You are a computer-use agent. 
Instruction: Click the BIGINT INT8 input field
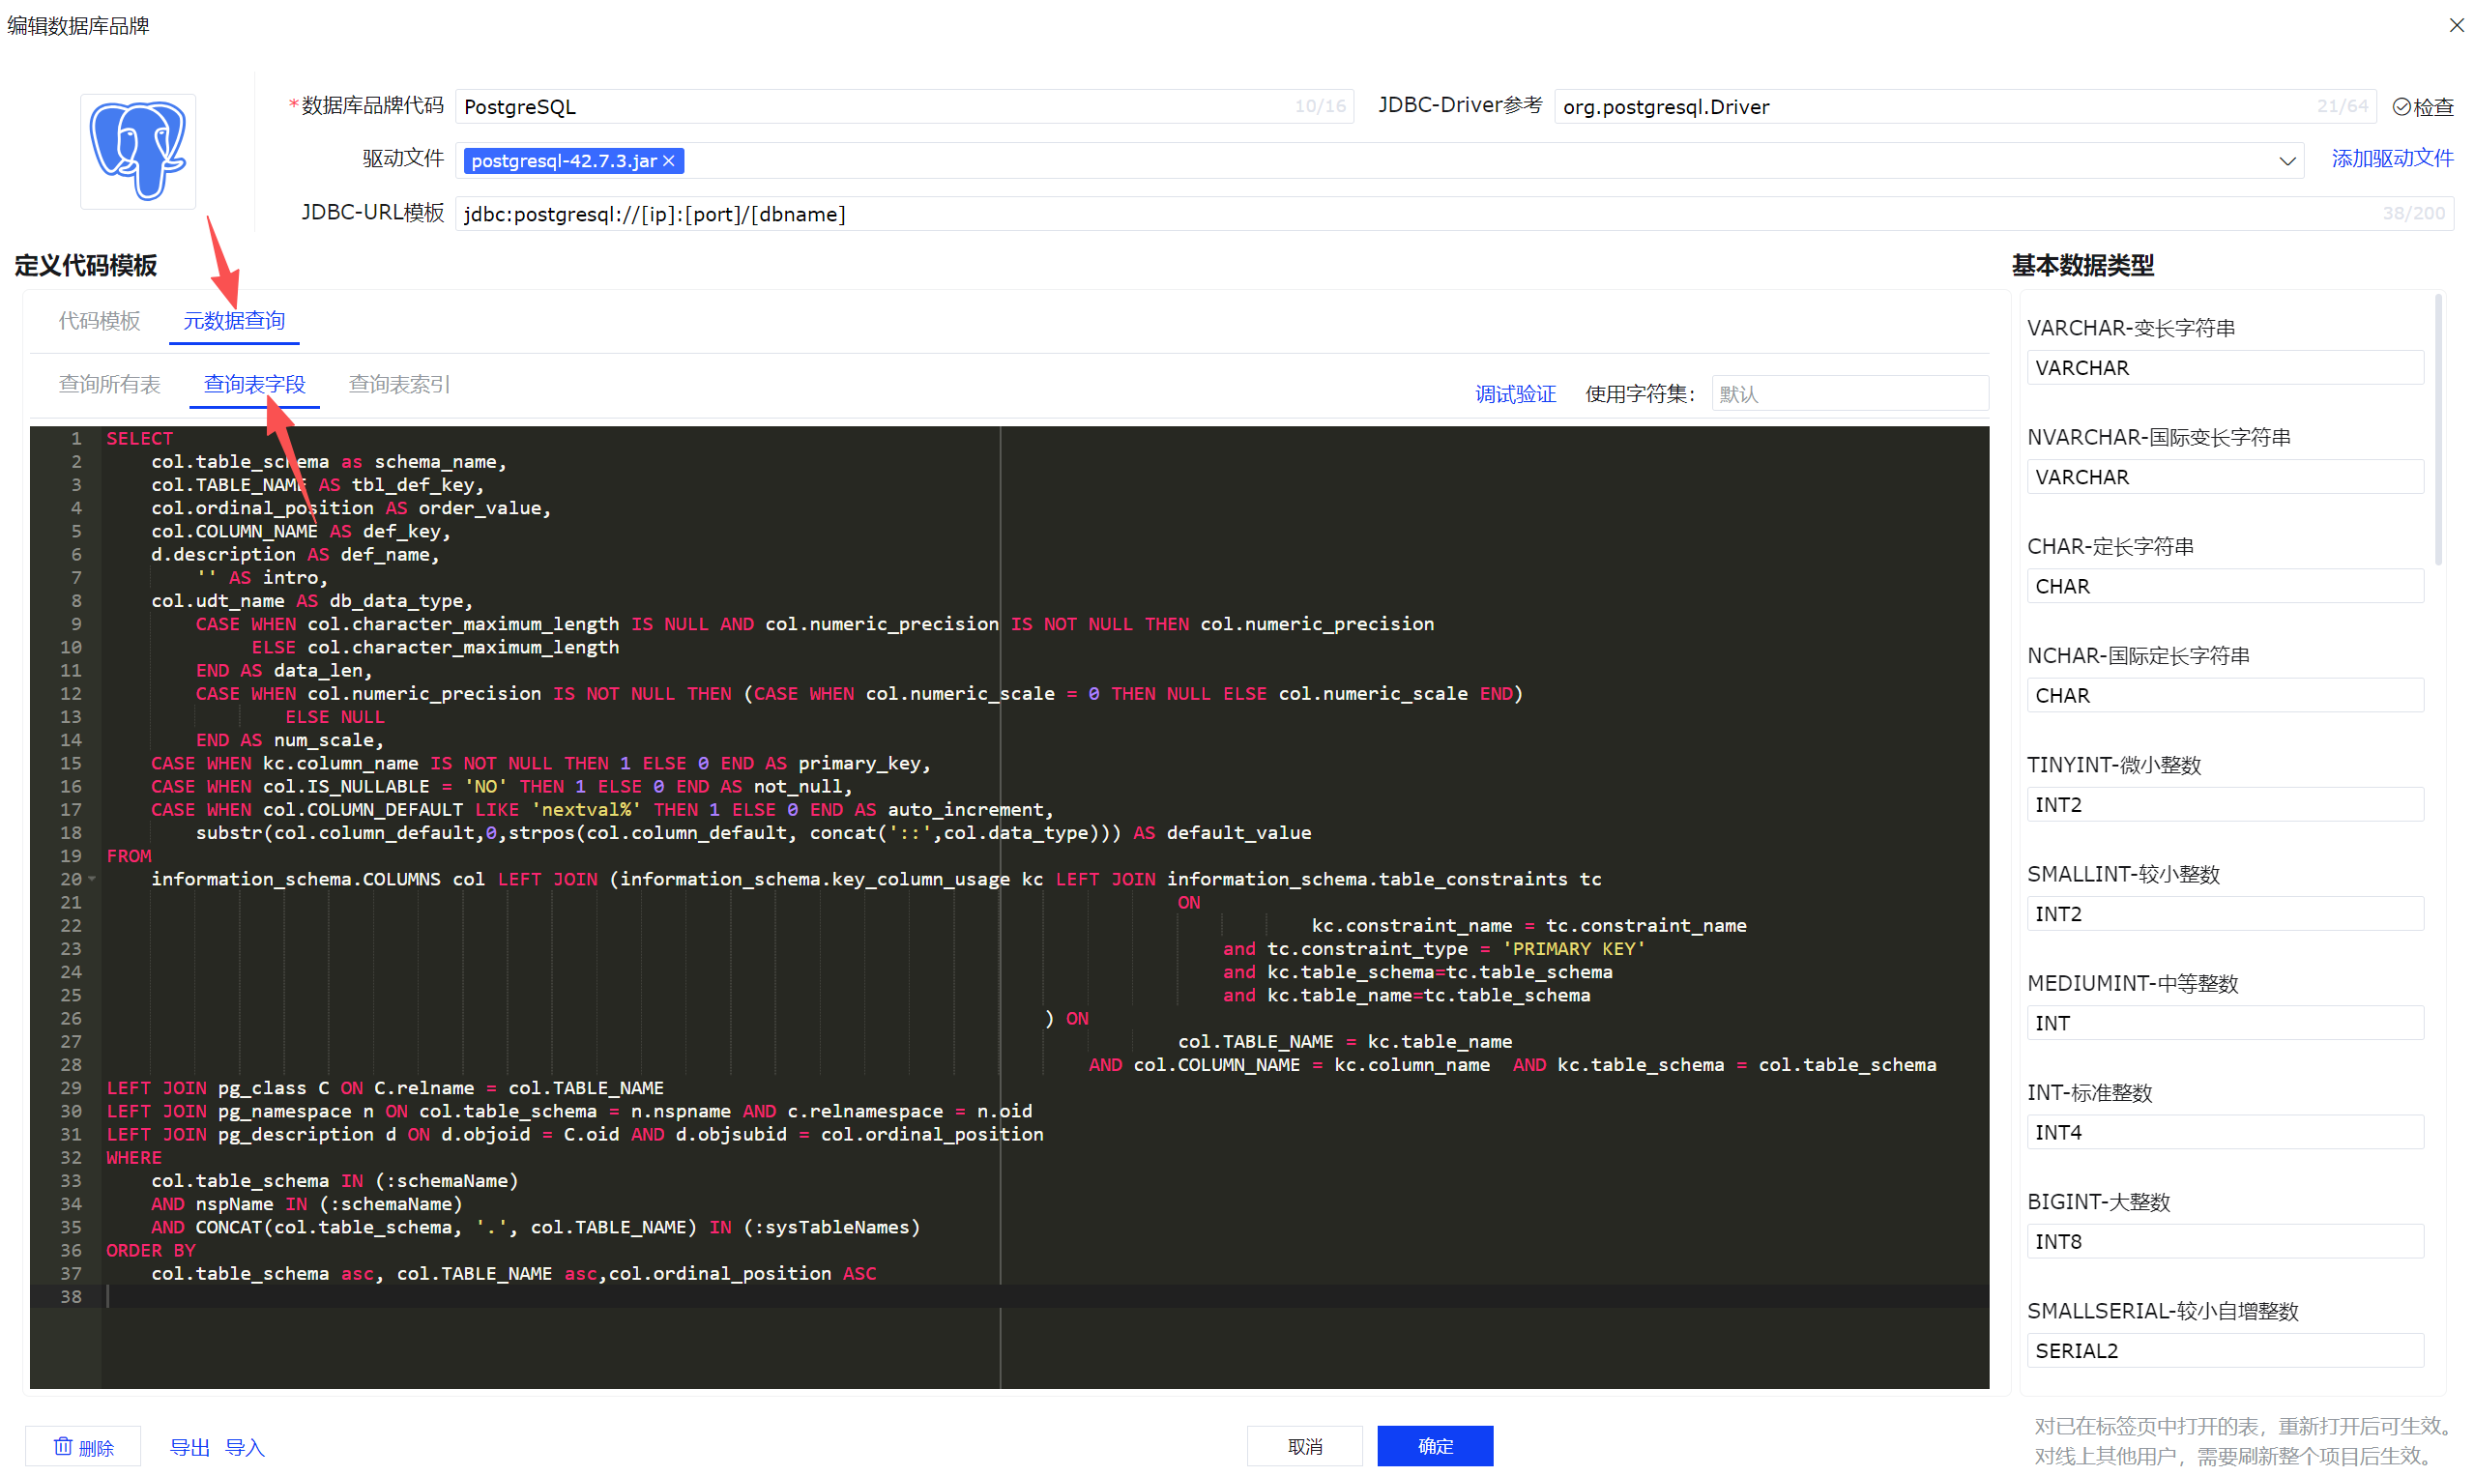pos(2224,1241)
